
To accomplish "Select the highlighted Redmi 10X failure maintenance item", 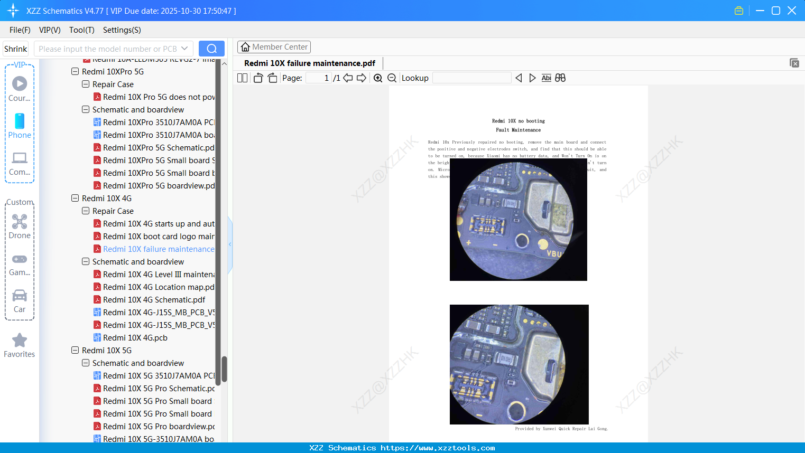I will (154, 249).
